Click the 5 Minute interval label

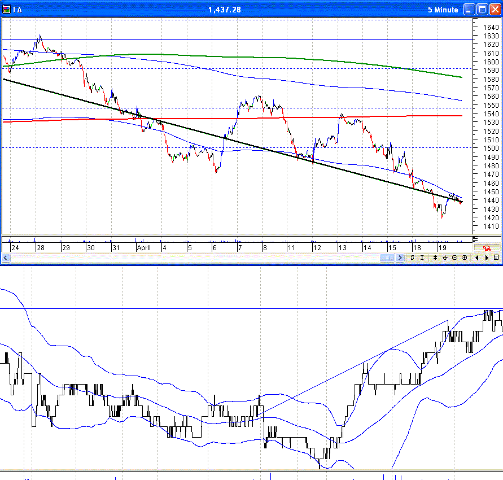(443, 10)
